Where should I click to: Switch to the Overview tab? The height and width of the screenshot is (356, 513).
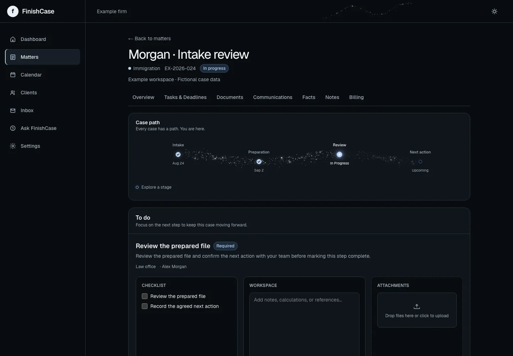pos(143,97)
